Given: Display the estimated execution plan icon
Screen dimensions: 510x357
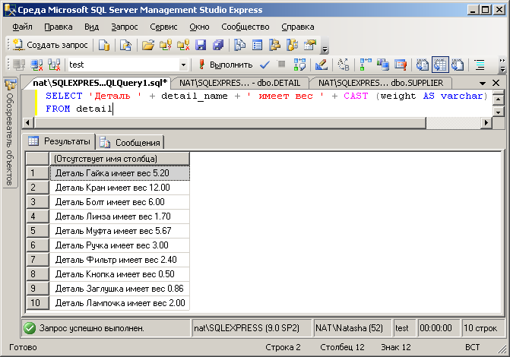Looking at the screenshot, I should [x=299, y=65].
